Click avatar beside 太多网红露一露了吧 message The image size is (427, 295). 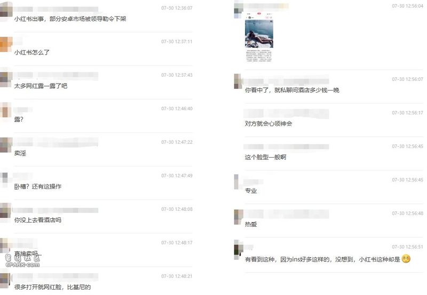(6, 79)
